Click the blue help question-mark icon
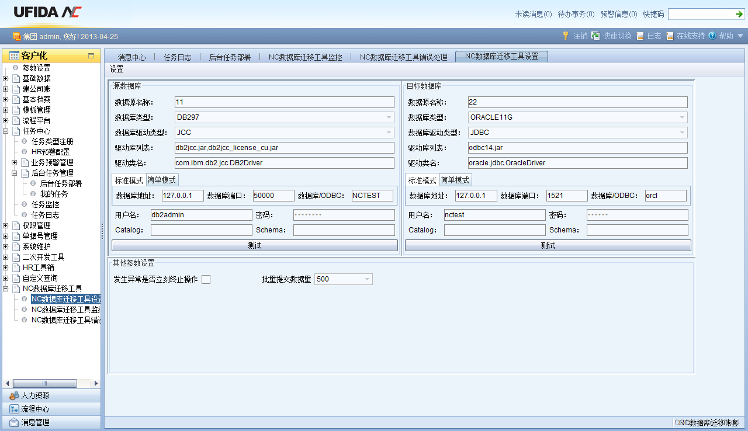This screenshot has height=431, width=748. pyautogui.click(x=712, y=36)
